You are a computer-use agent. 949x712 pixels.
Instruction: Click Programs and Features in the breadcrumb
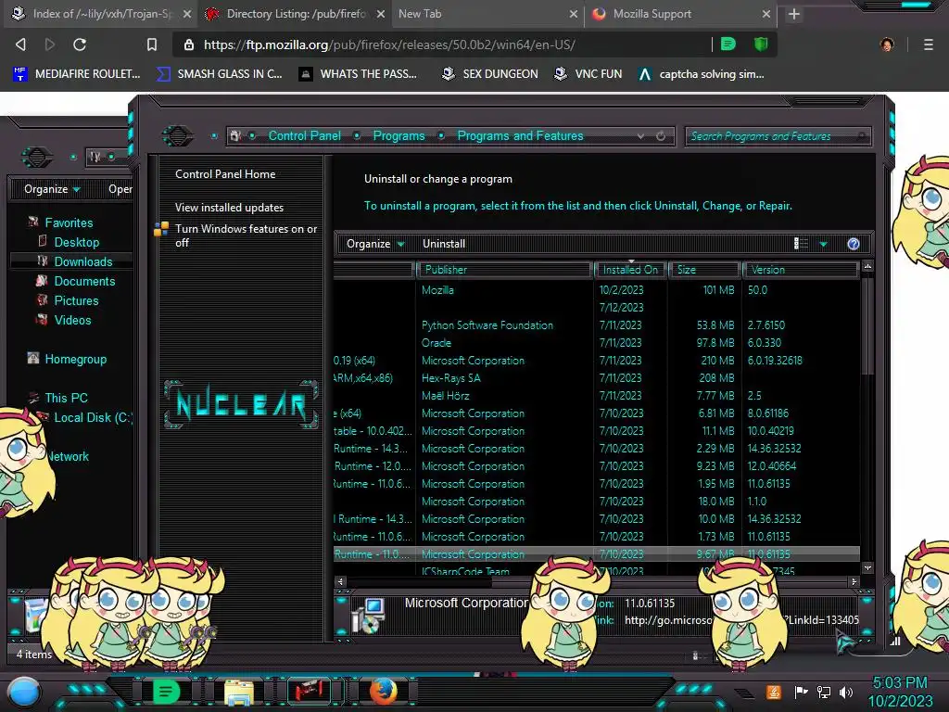coord(520,135)
